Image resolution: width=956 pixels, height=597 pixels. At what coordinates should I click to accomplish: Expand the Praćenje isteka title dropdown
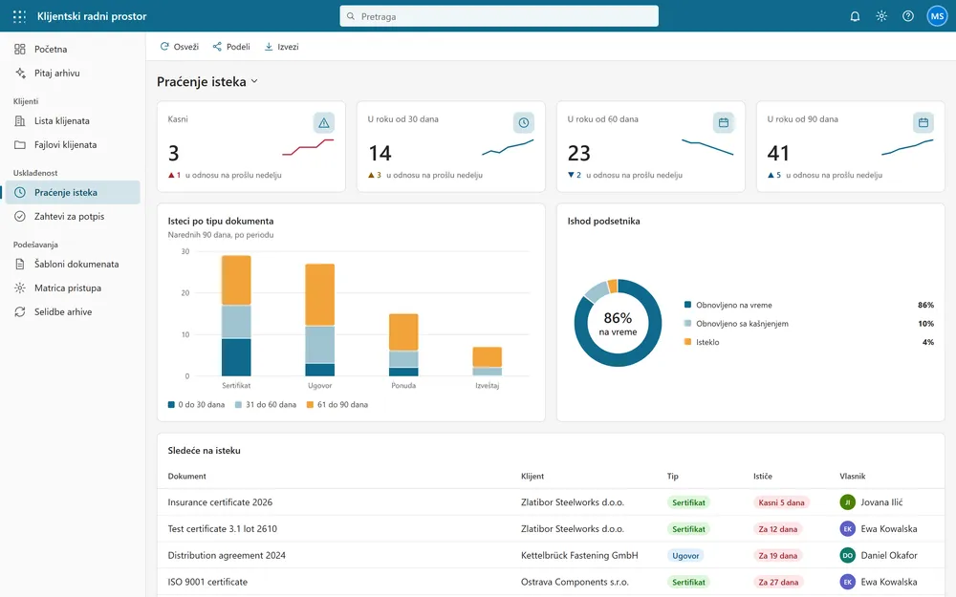pyautogui.click(x=254, y=81)
